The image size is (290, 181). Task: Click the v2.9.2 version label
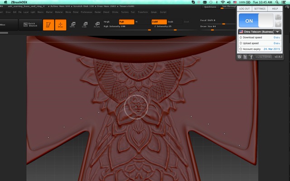pos(278,57)
